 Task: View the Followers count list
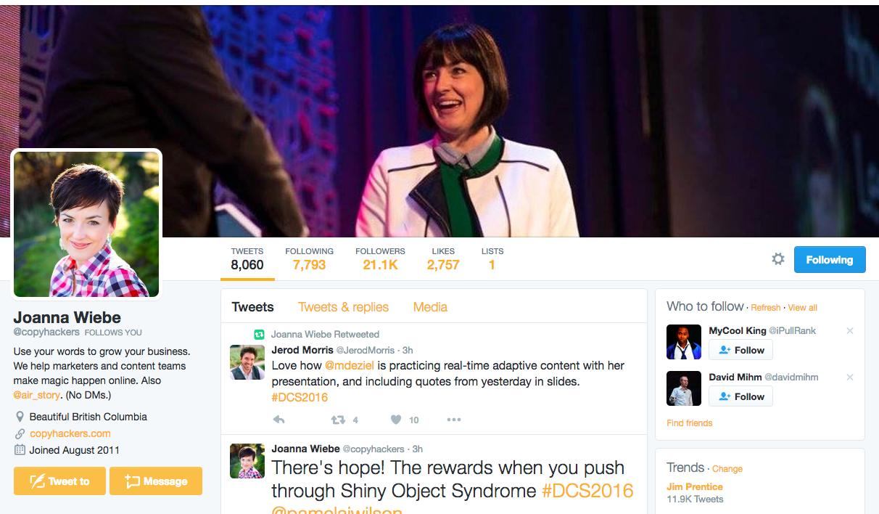point(380,258)
